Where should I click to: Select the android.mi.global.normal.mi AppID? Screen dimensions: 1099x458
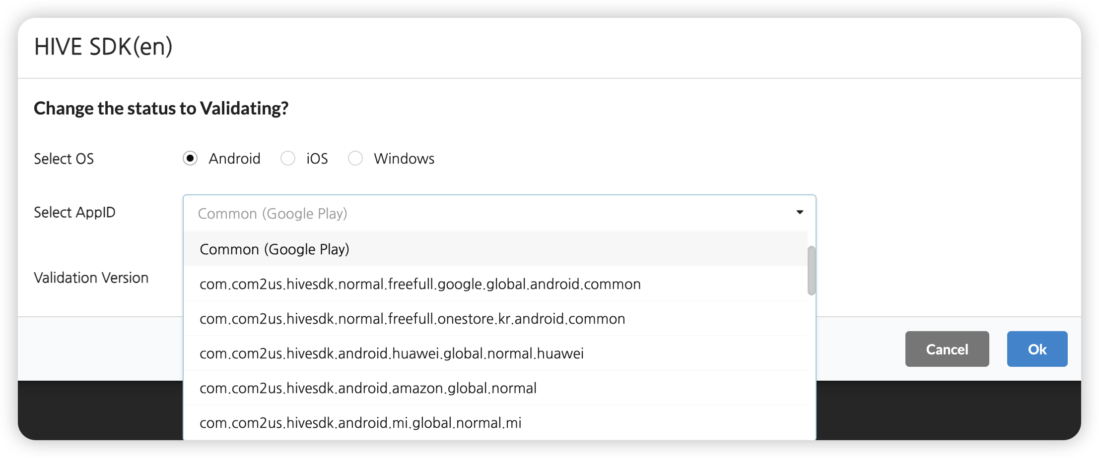[360, 423]
